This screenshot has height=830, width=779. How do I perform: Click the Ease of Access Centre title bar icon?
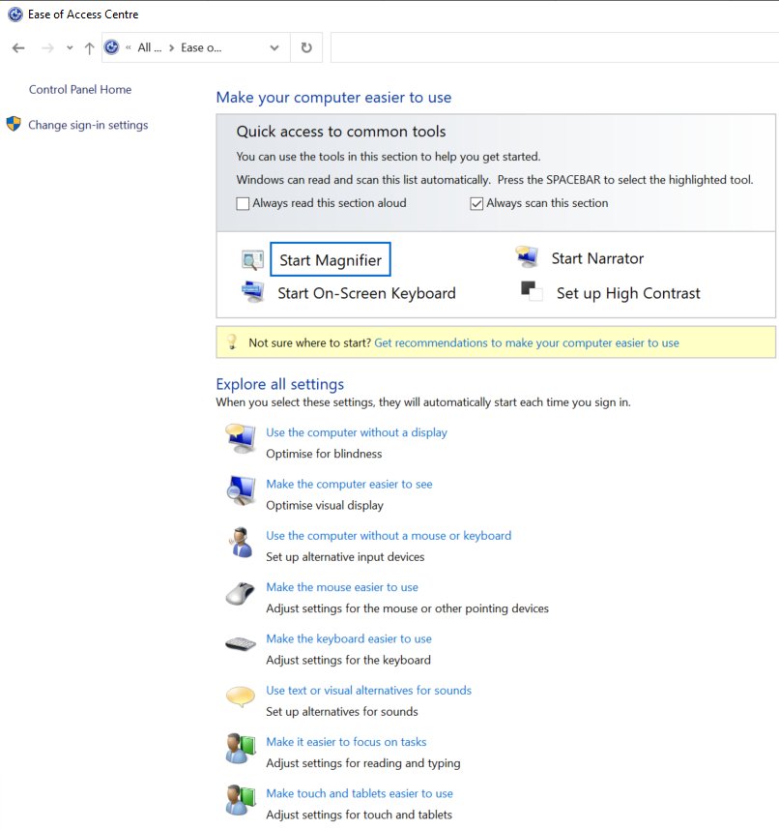coord(15,15)
